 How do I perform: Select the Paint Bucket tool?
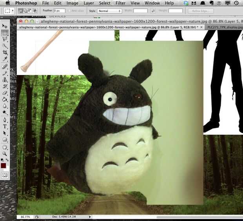point(5,99)
